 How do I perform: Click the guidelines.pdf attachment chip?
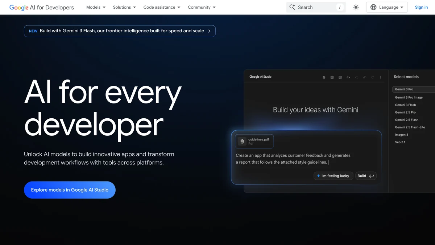point(254,142)
